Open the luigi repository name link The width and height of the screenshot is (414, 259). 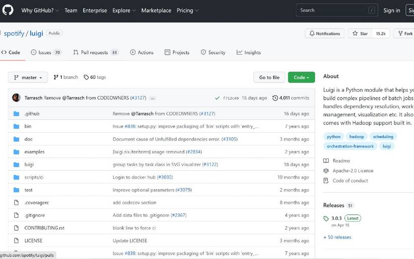point(37,34)
